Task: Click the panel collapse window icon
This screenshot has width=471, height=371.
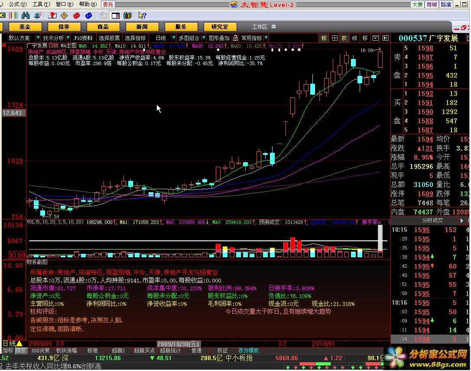Action: 376,38
